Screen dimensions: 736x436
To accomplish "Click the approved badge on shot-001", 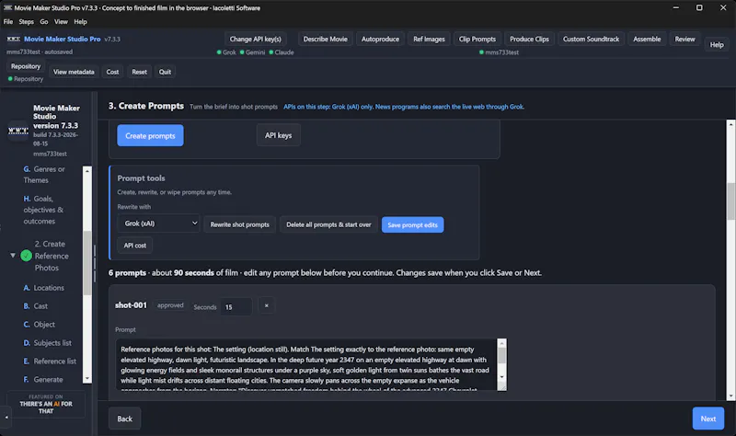I will point(170,305).
